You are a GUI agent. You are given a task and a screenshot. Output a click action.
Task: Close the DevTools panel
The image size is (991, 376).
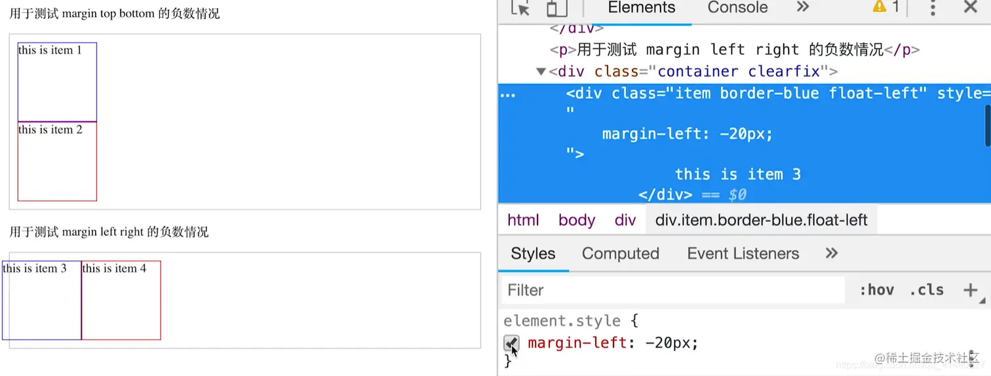click(x=971, y=7)
